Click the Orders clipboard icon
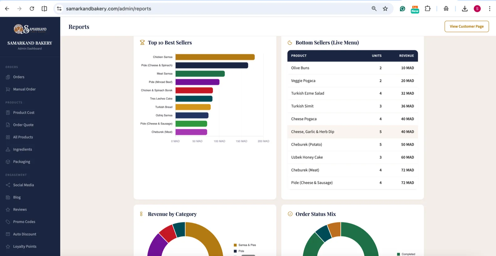This screenshot has height=256, width=496. [x=8, y=77]
